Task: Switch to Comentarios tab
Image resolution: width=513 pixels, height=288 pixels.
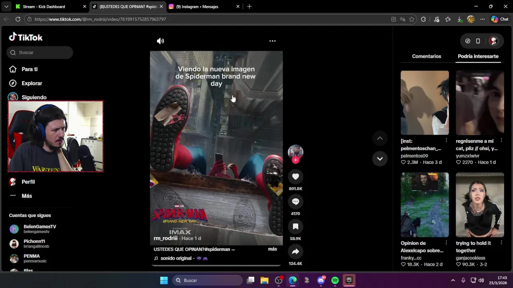Action: [426, 56]
